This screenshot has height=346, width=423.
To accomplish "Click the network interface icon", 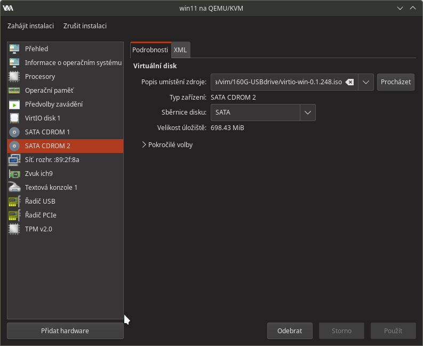I will (x=14, y=159).
